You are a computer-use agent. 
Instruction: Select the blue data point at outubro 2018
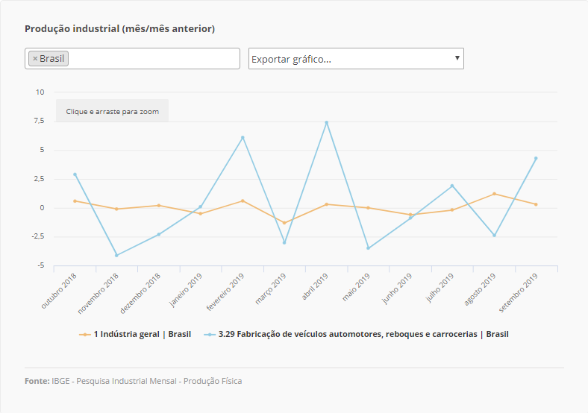point(75,174)
